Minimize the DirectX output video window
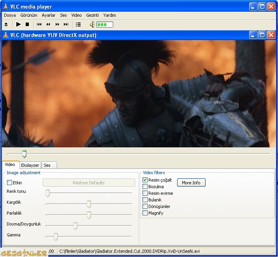 click(x=253, y=35)
